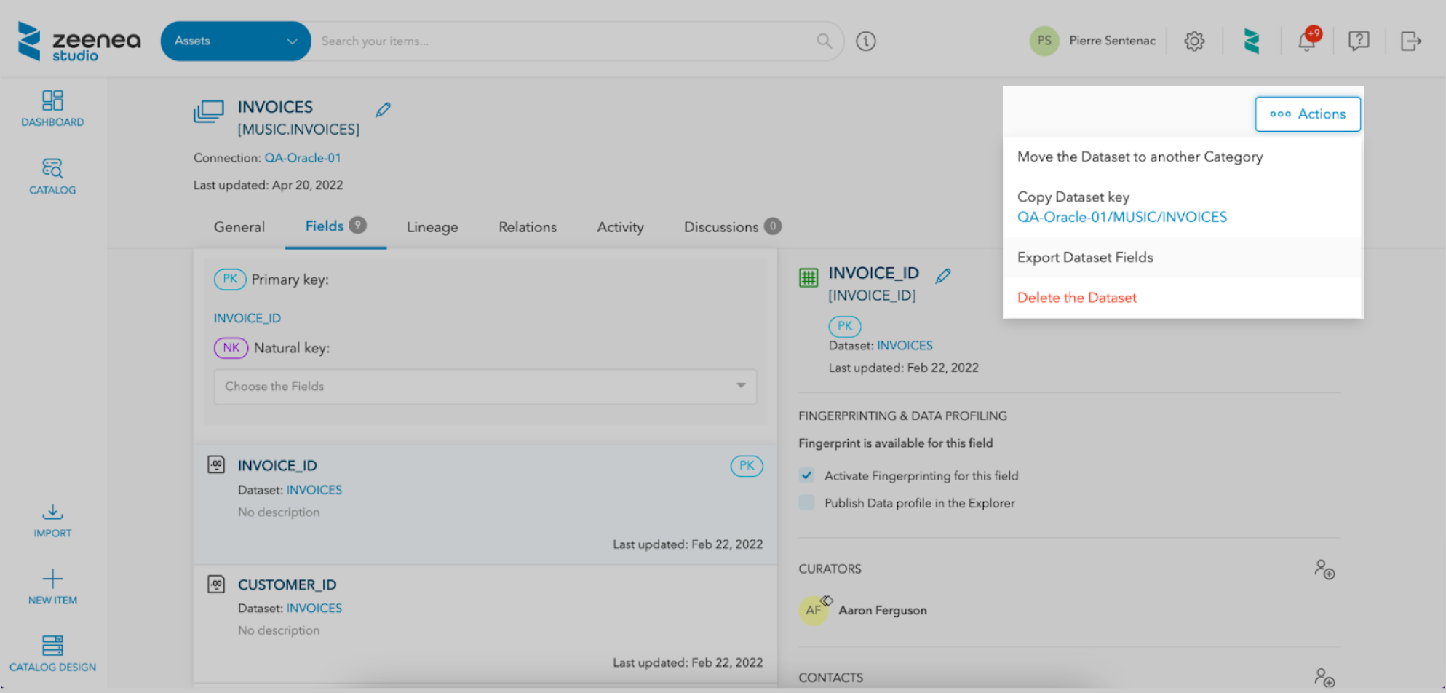Disable Activate Fingerprinting for this field
The height and width of the screenshot is (693, 1446).
point(806,476)
